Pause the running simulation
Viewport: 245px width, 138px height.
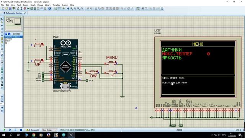15,130
